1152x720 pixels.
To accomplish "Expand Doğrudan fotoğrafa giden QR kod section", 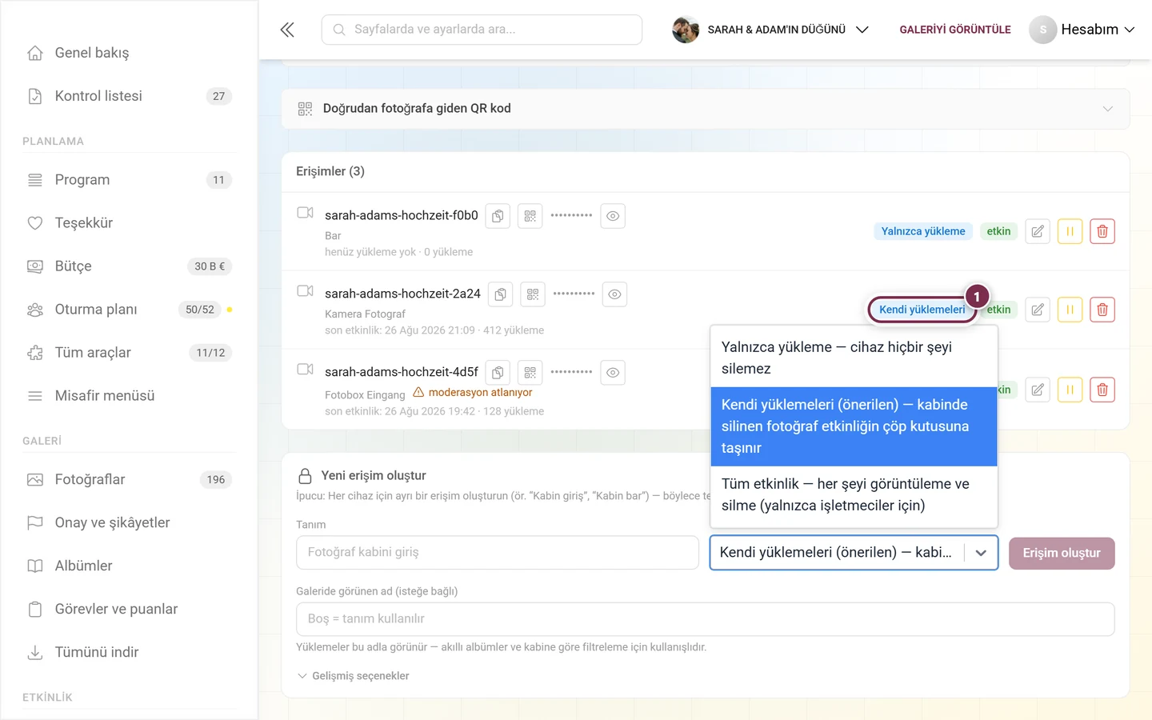I will click(706, 109).
